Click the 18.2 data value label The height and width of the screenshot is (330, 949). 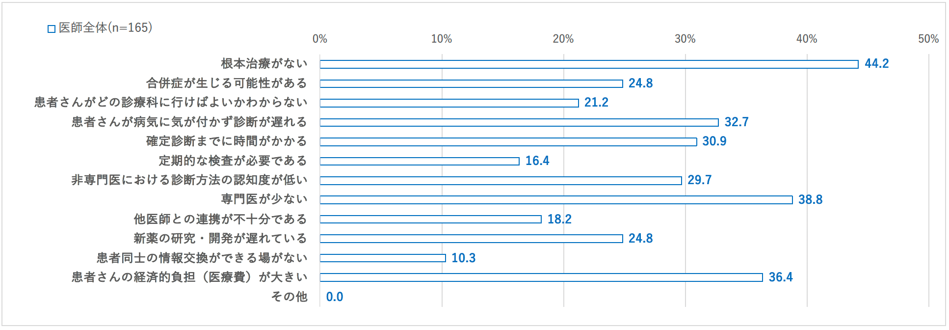pyautogui.click(x=559, y=219)
